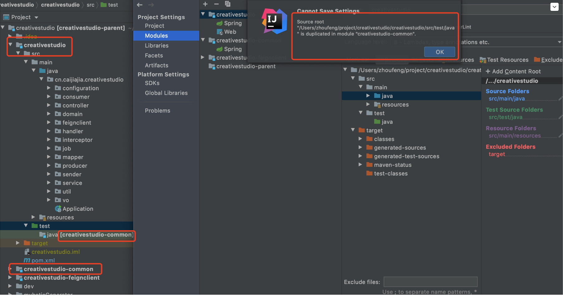Navigate back using the left arrow icon

click(140, 5)
